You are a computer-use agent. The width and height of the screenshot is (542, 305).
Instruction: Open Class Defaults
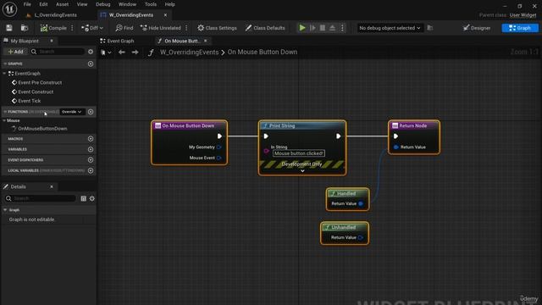(265, 28)
